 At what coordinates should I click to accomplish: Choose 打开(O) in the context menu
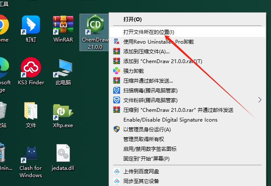(x=187, y=19)
